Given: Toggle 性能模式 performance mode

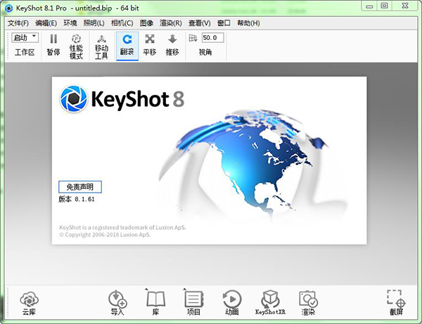Looking at the screenshot, I should (x=76, y=46).
